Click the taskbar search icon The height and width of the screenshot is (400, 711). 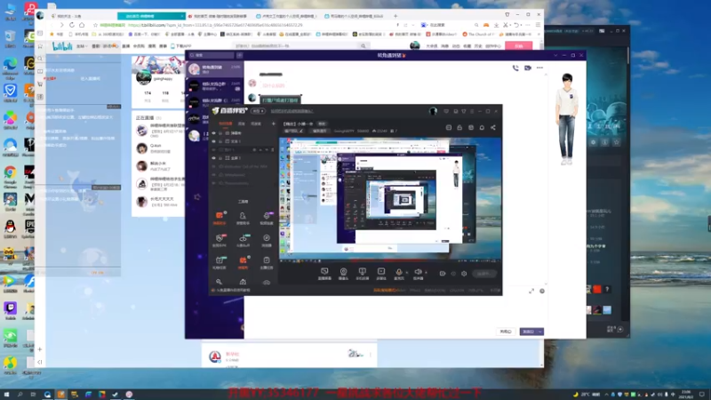[x=20, y=395]
